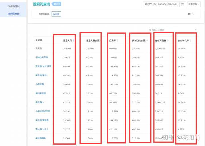Select the 4.93% search share cell
Screen dimensions: 205x146
tap(89, 75)
